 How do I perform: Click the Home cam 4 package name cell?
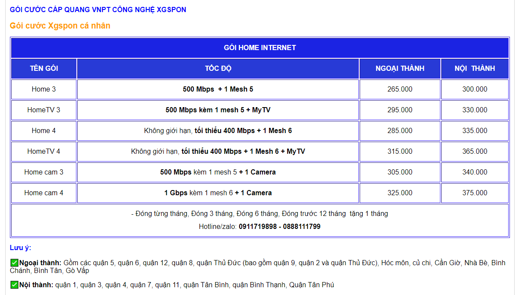44,193
